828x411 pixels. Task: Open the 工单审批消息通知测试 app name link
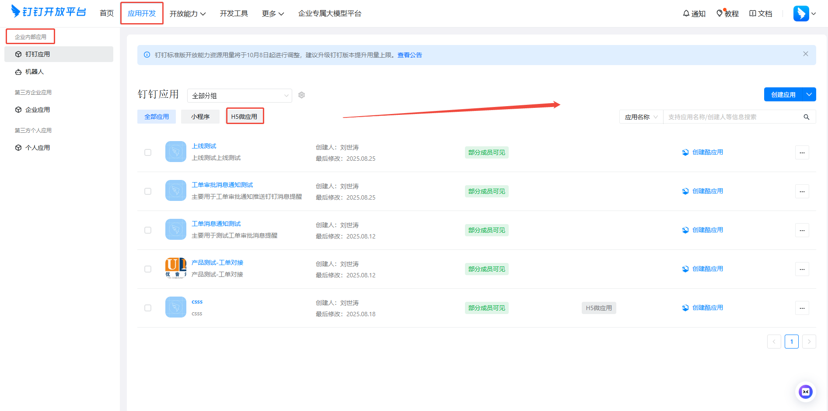(222, 185)
